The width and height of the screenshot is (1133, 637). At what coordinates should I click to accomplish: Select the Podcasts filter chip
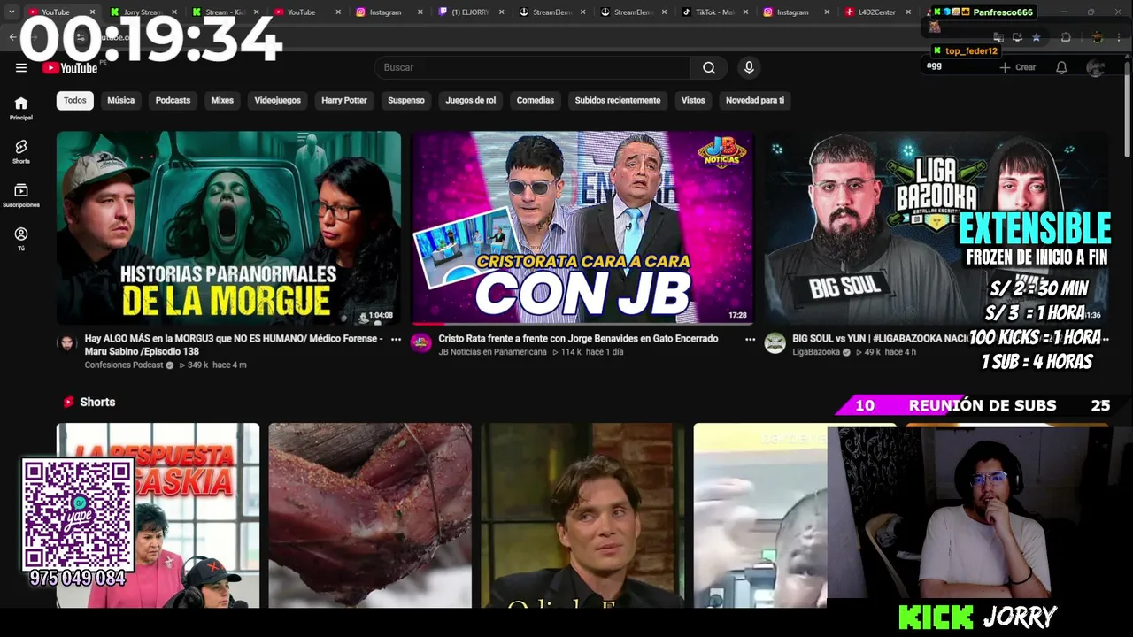173,100
